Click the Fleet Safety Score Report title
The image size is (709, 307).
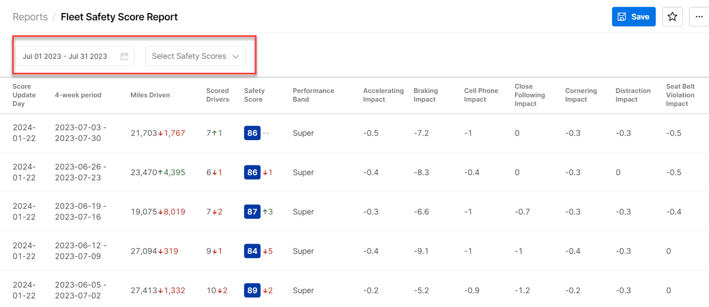coord(119,17)
